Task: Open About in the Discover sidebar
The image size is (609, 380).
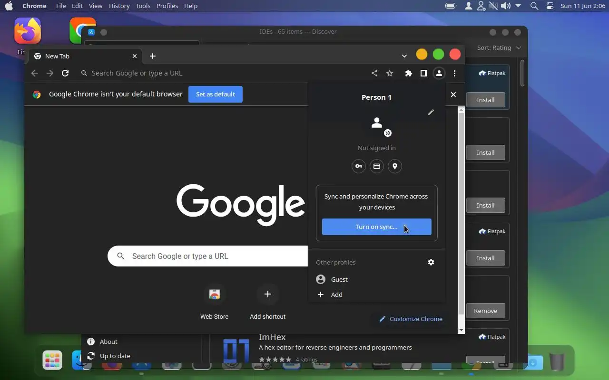Action: point(108,342)
